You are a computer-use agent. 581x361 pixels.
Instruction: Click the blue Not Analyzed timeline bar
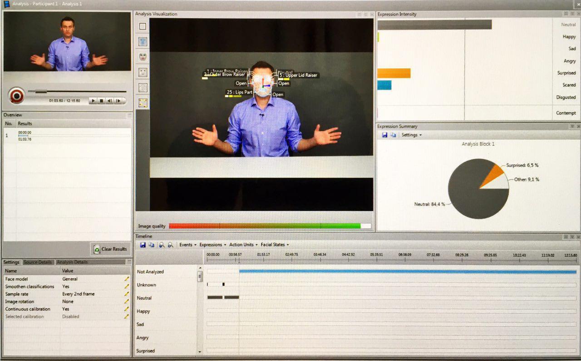[408, 271]
